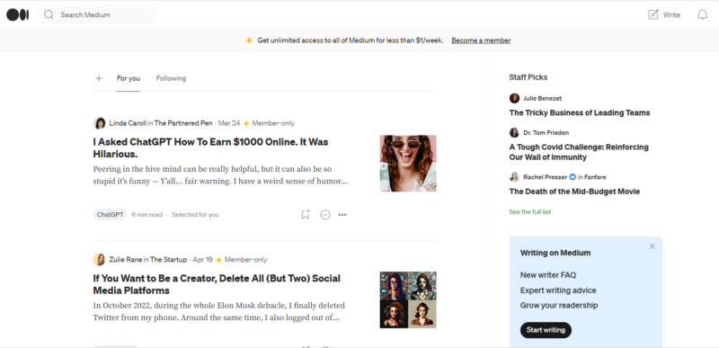Click the Member-only star on Linda Caroll's post
Viewport: 719px width, 348px height.
click(x=246, y=123)
